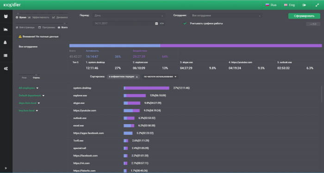Switch language to Eng

289,5
